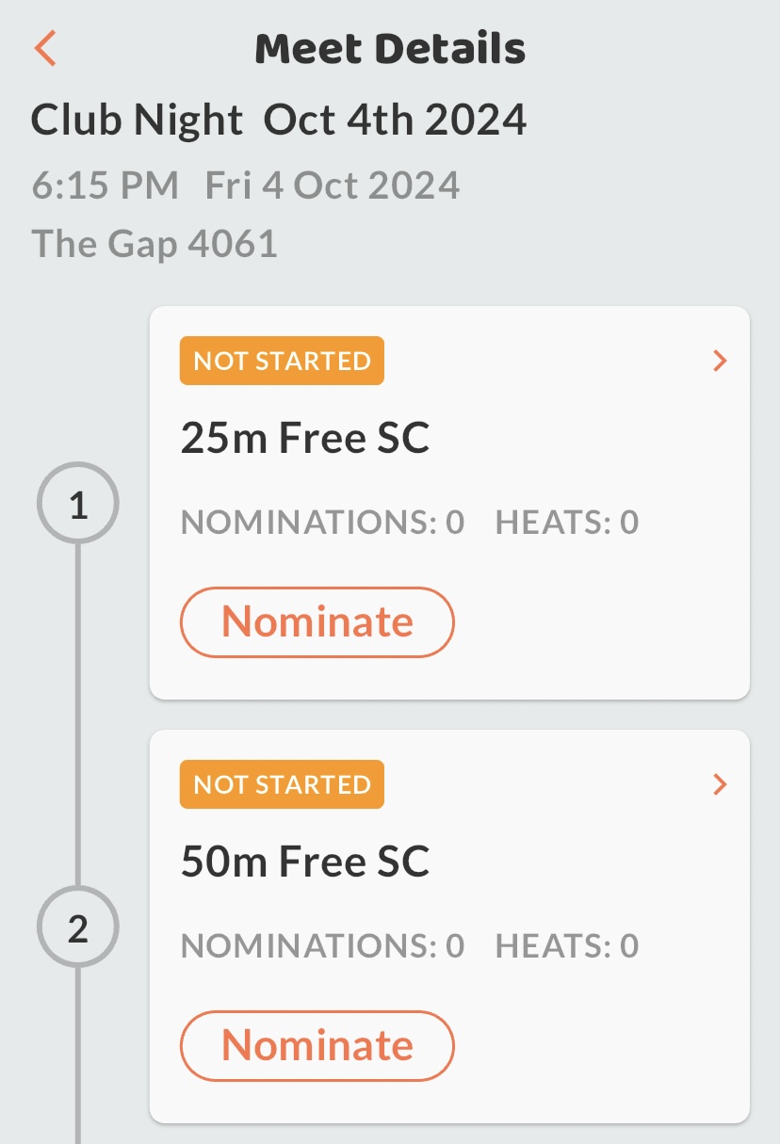Click NOT STARTED badge on 25m Free
Screen dimensions: 780x1144
[282, 361]
